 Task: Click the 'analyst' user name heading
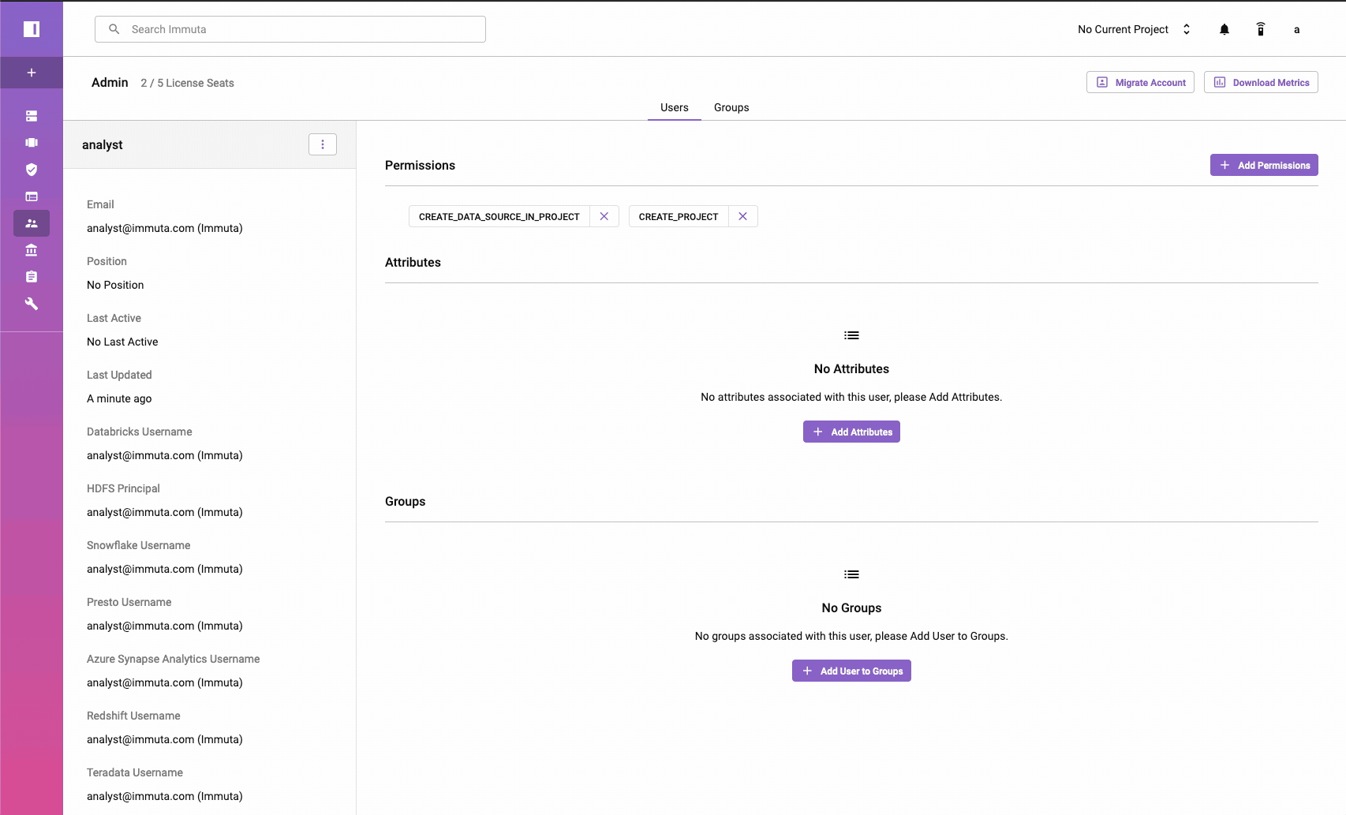click(x=103, y=144)
